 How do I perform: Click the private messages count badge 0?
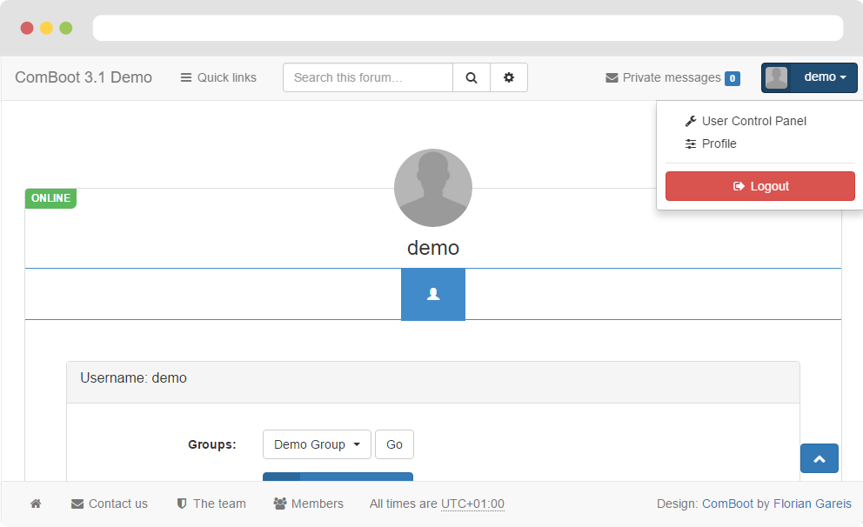732,78
